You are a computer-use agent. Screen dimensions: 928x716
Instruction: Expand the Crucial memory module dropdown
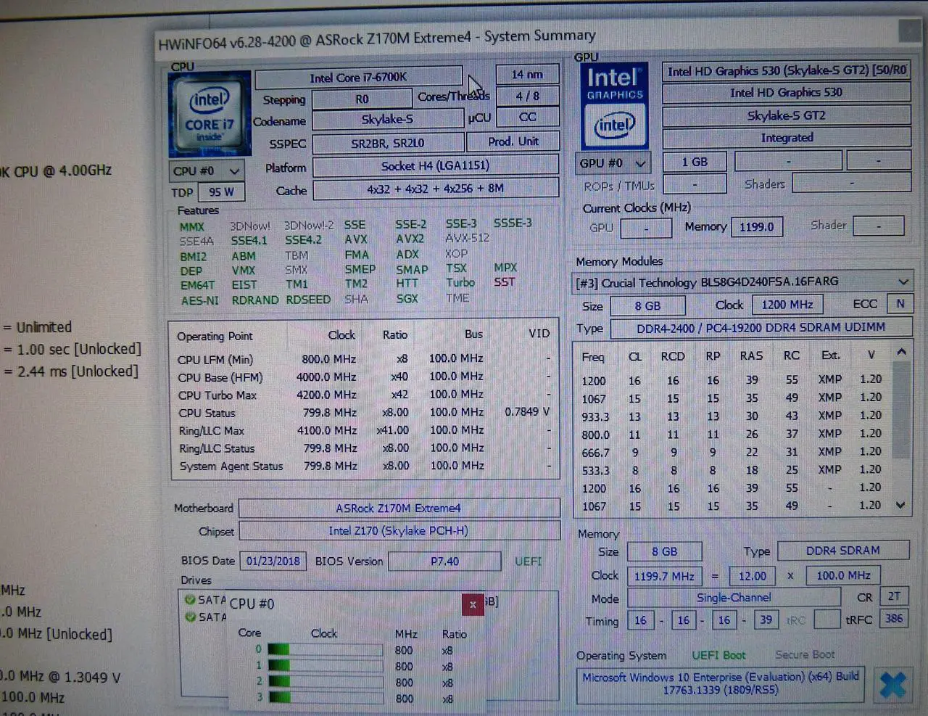coord(903,281)
